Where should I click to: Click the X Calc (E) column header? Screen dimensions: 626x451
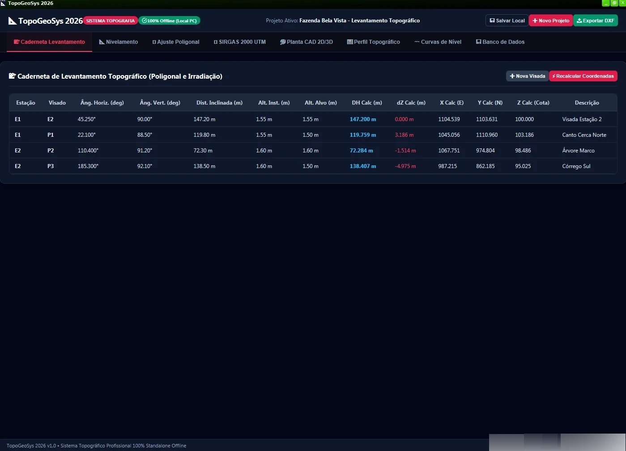pyautogui.click(x=451, y=103)
